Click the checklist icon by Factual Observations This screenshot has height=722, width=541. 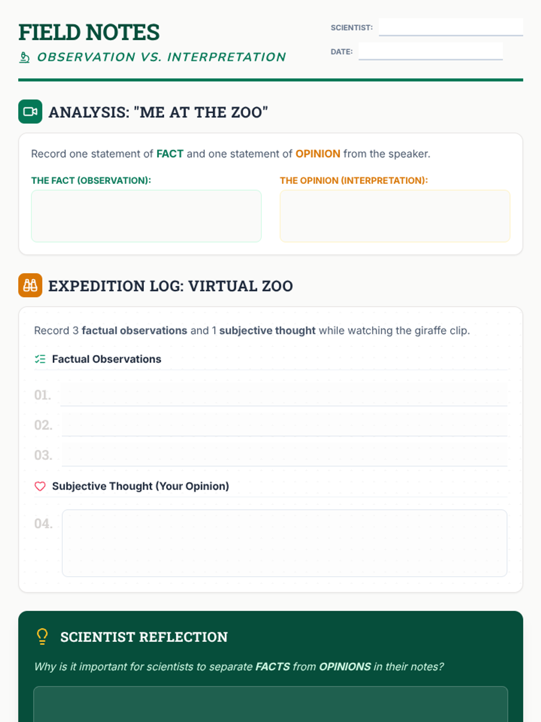point(40,359)
